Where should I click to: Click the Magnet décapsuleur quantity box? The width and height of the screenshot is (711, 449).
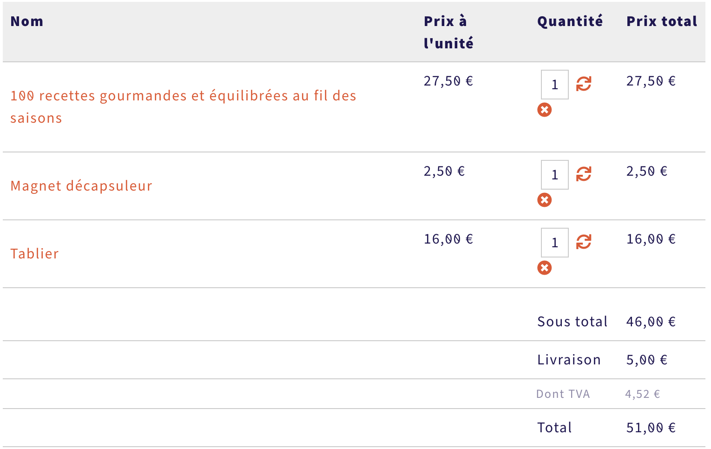[x=555, y=175]
